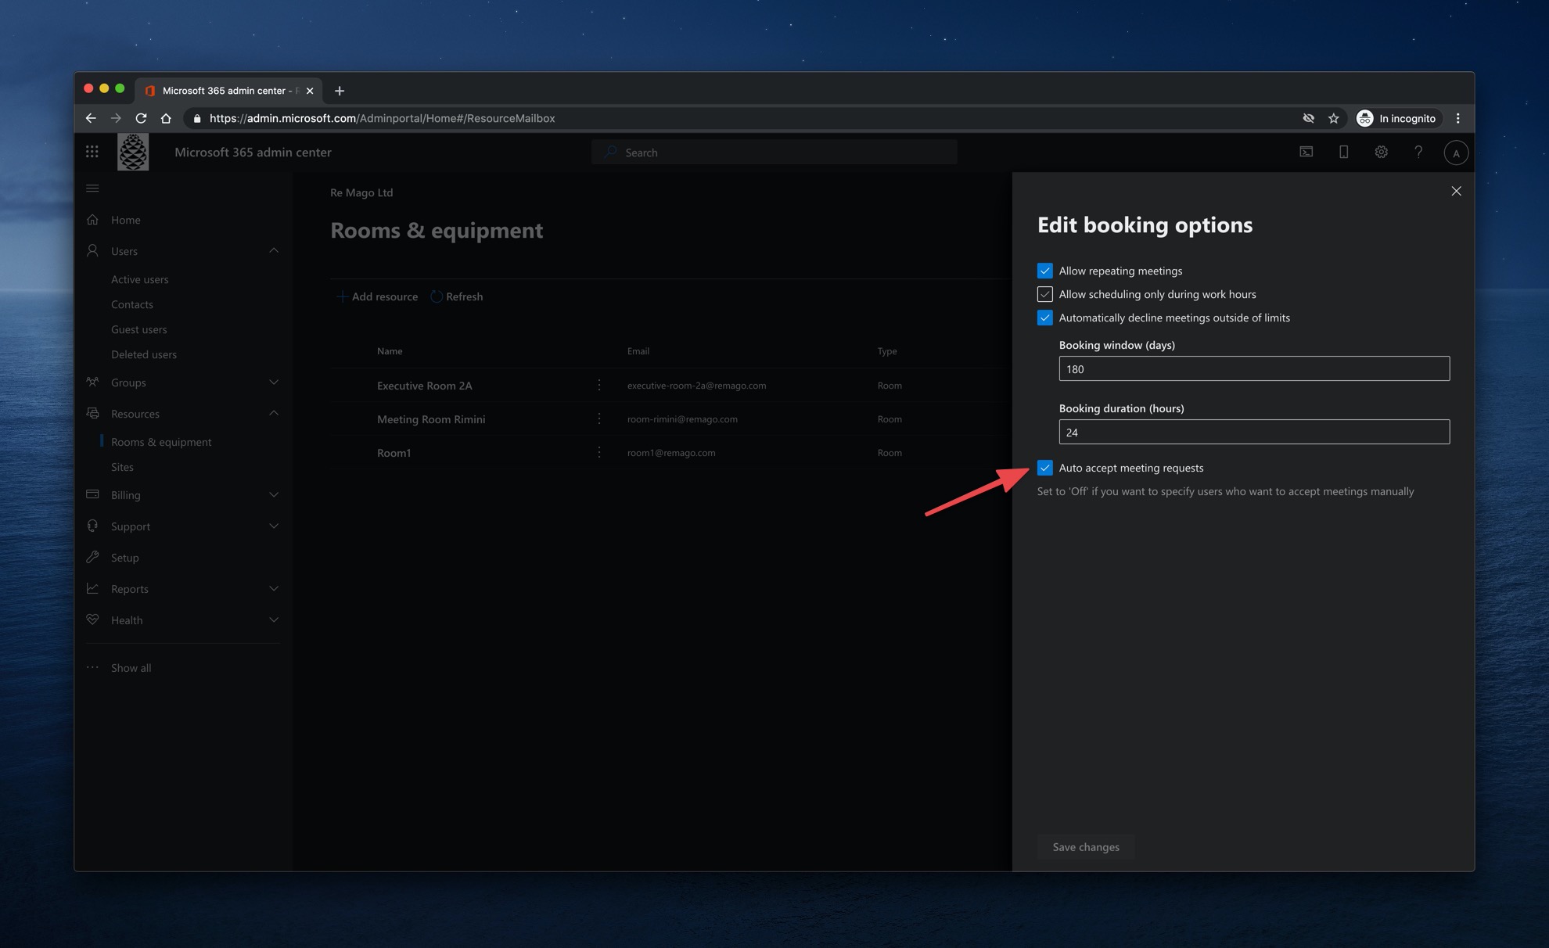Image resolution: width=1549 pixels, height=948 pixels.
Task: Open more actions for Executive Room 2A
Action: [599, 385]
